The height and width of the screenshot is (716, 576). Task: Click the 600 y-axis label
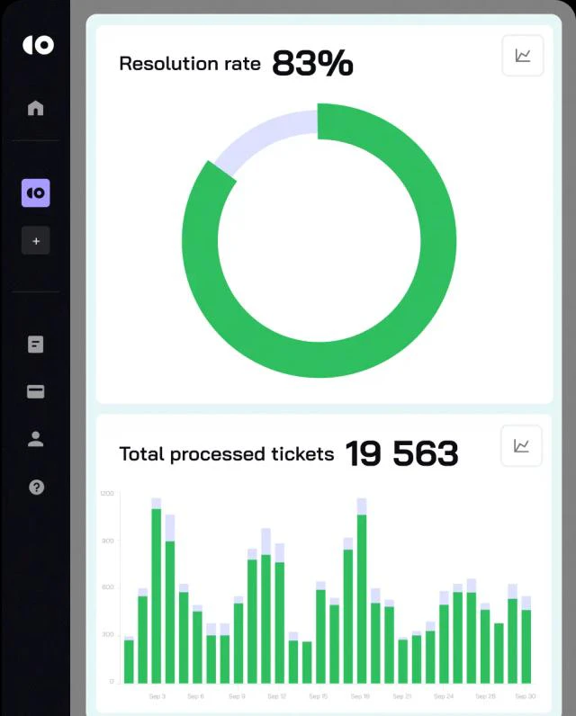coord(108,586)
